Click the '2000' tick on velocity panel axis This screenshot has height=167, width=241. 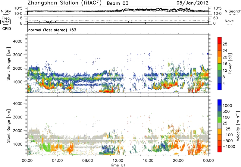[x=18, y=131]
